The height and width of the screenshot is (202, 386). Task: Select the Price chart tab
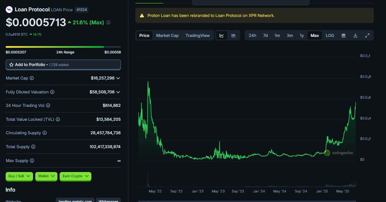[x=144, y=35]
